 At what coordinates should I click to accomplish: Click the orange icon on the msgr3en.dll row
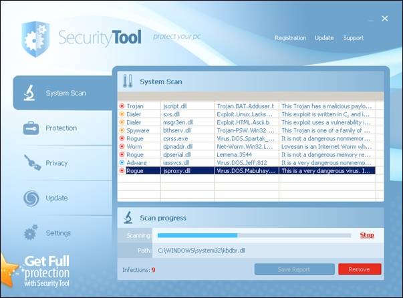(x=122, y=122)
